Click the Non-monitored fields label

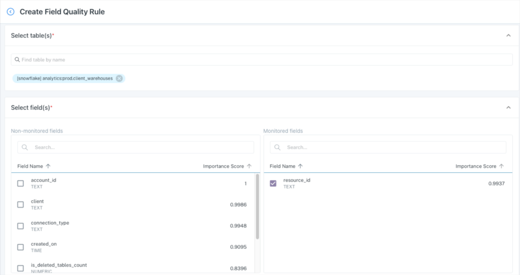[37, 131]
